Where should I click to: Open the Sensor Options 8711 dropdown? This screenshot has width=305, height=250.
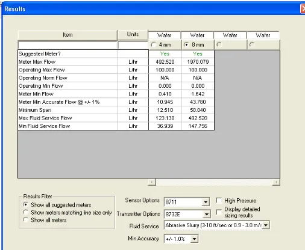206,202
